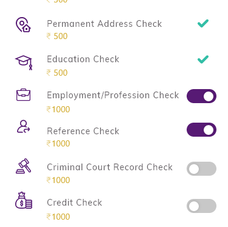228x227 pixels.
Task: Click the Reference Check person icon
Action: [x=23, y=126]
